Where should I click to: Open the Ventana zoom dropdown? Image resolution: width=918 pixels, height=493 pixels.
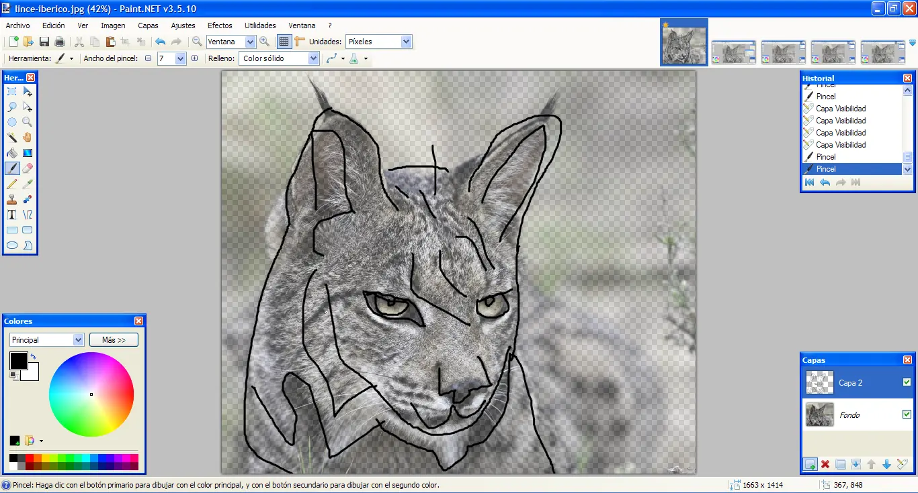(x=251, y=42)
